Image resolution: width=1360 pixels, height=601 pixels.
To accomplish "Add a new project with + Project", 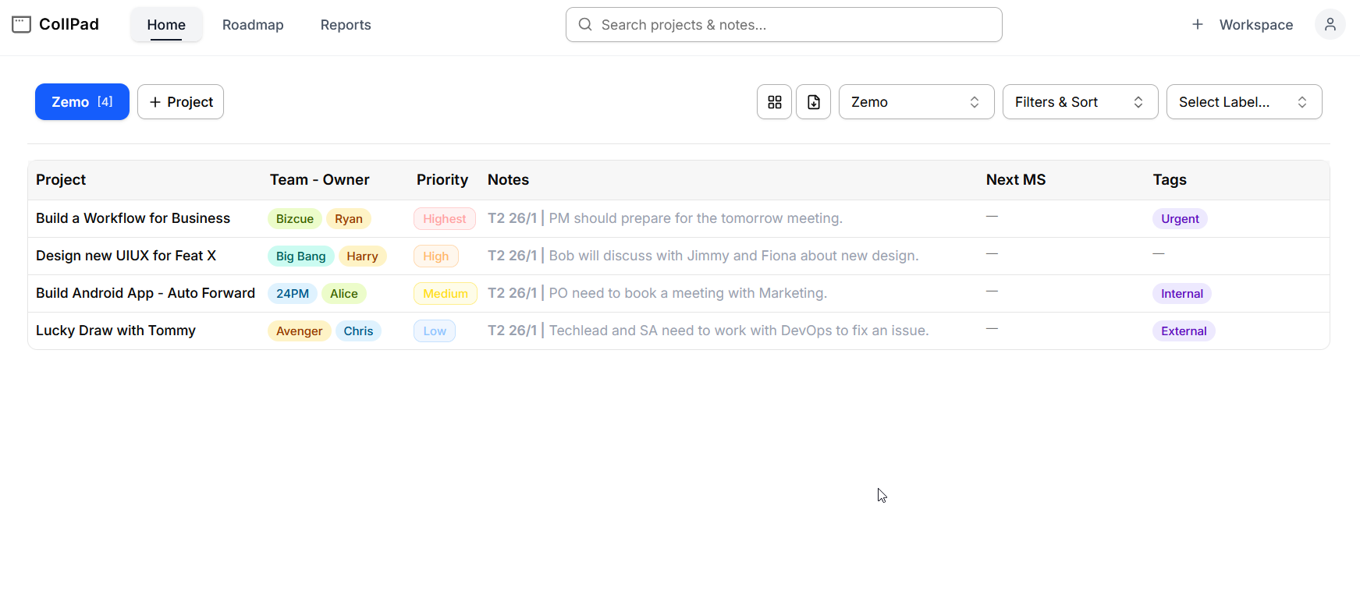I will tap(180, 102).
